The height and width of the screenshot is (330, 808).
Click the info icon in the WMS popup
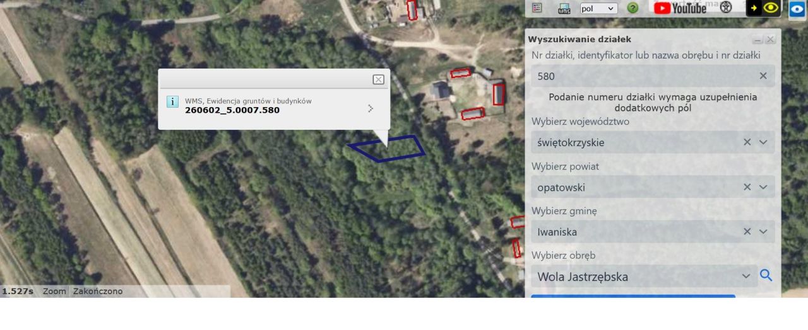tap(172, 102)
